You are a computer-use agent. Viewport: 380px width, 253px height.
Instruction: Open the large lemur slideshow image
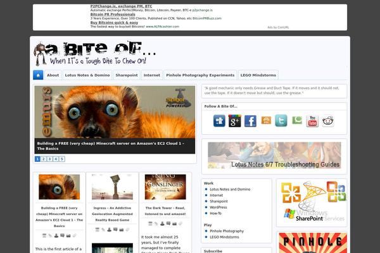pyautogui.click(x=115, y=112)
